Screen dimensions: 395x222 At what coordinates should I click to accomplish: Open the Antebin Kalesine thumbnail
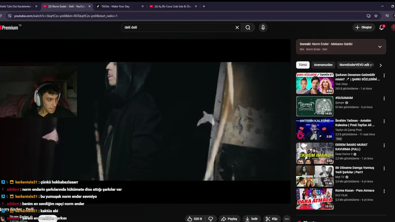pos(315,129)
